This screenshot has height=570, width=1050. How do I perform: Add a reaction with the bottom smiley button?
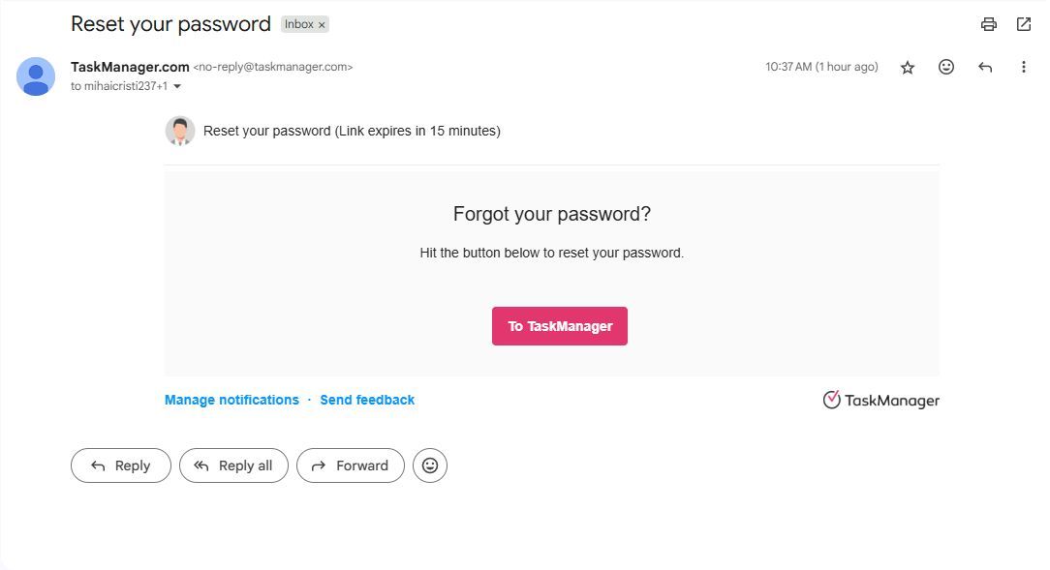pyautogui.click(x=430, y=465)
